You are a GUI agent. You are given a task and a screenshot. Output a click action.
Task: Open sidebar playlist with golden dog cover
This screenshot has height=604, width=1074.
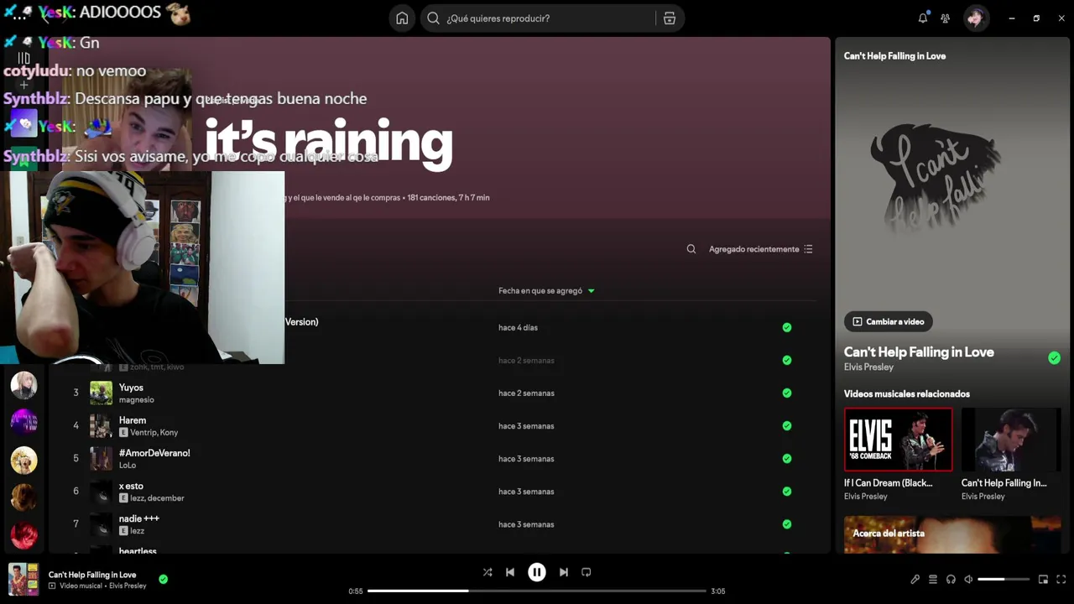point(23,460)
